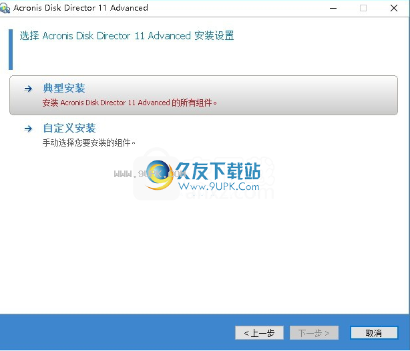Viewport: 410px width, 351px height.
Task: Choose the 自定义安装 option
Action: pyautogui.click(x=69, y=128)
